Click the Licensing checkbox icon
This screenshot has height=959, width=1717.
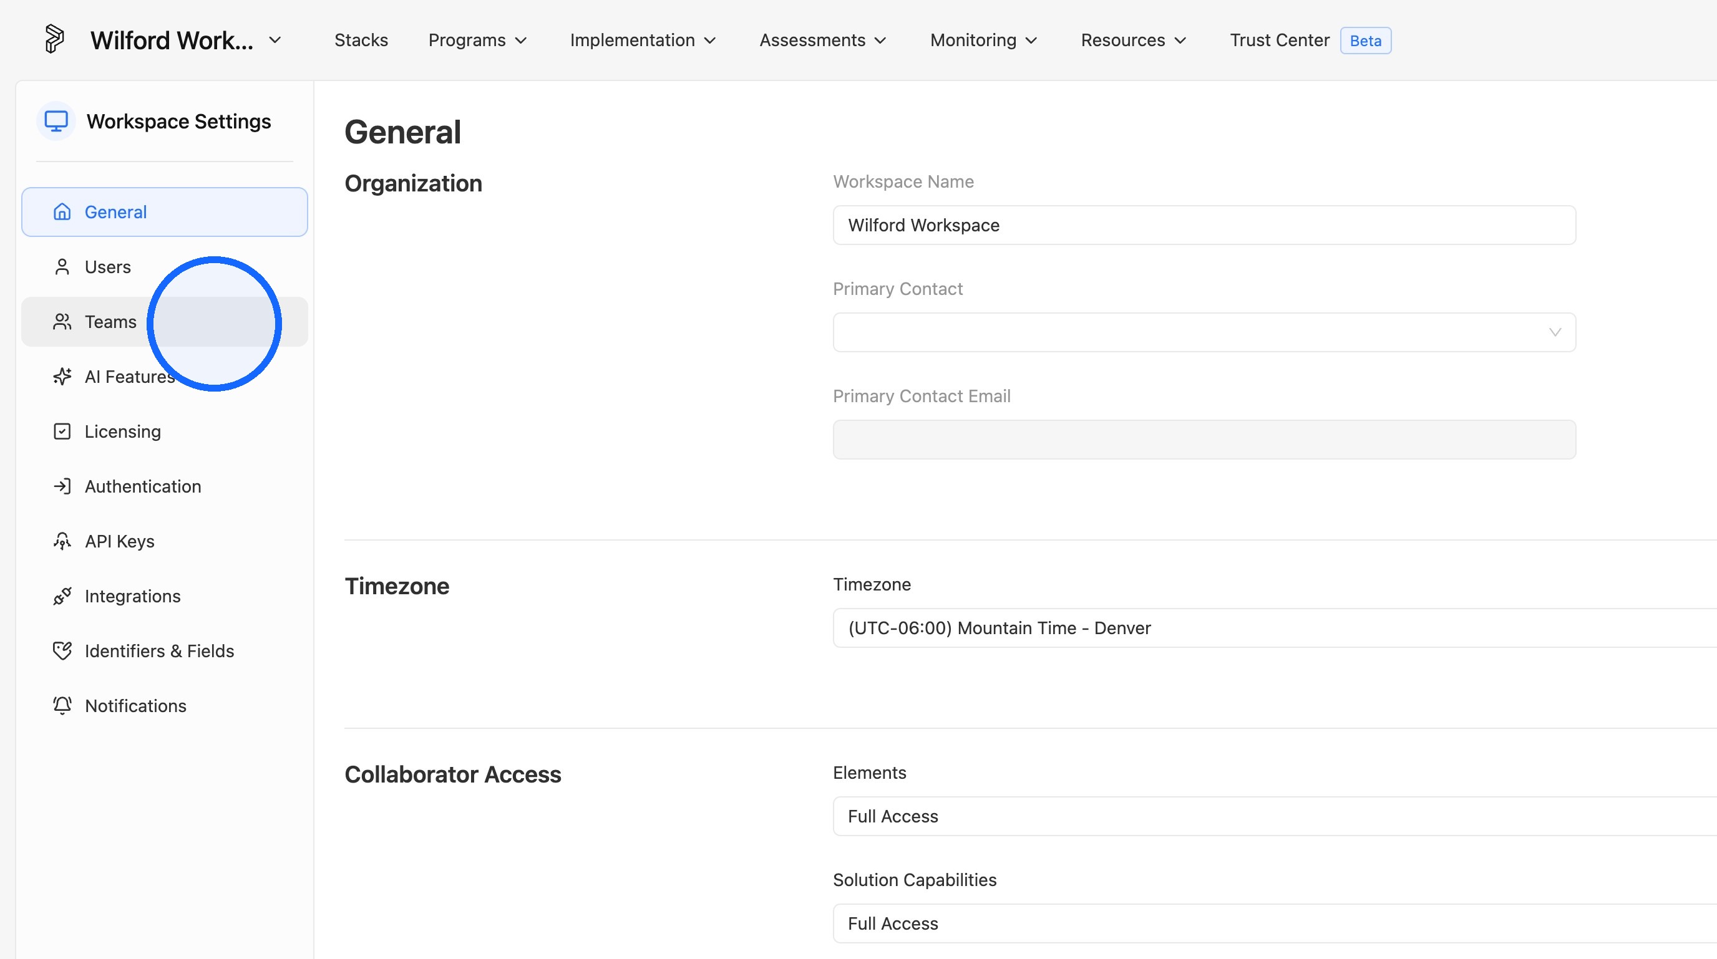point(62,431)
